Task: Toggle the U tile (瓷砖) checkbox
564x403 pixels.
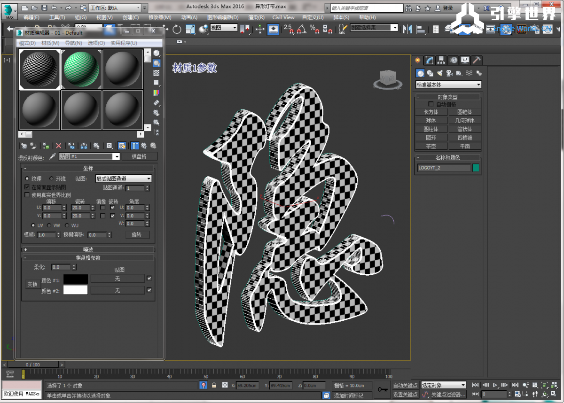Action: [112, 207]
